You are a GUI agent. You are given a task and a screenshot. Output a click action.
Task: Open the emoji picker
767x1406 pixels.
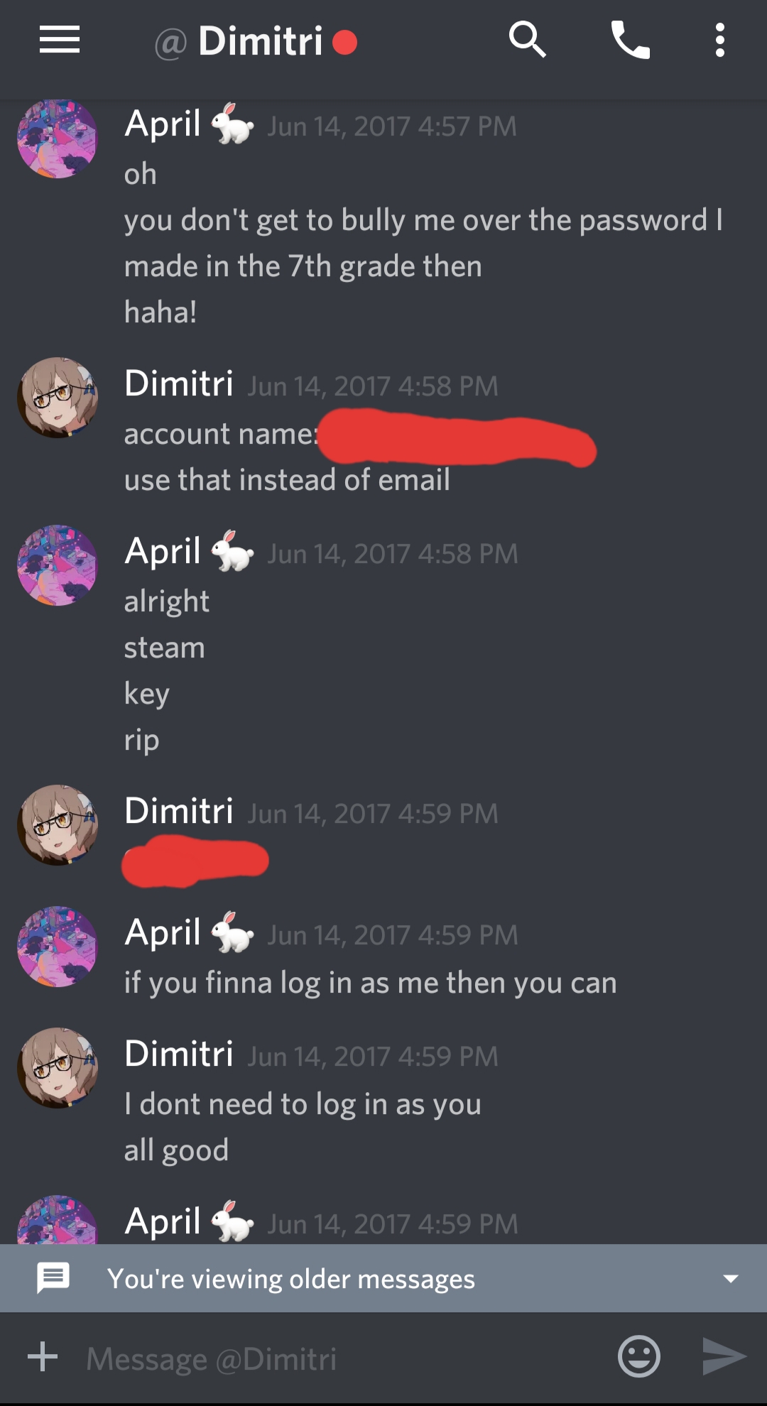click(638, 1356)
